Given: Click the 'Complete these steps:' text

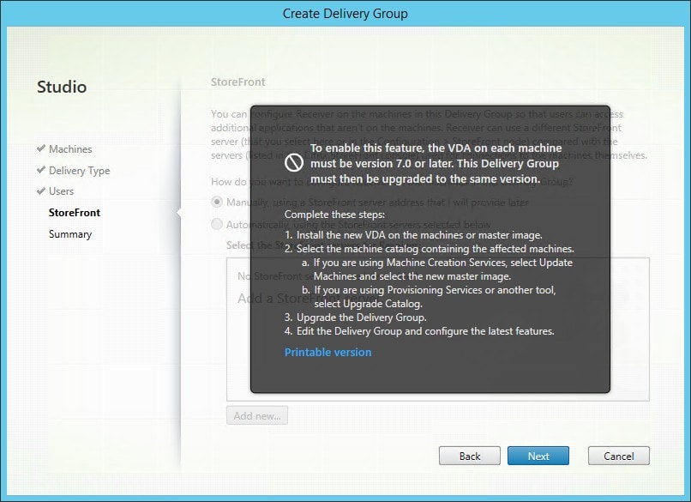Looking at the screenshot, I should [334, 215].
